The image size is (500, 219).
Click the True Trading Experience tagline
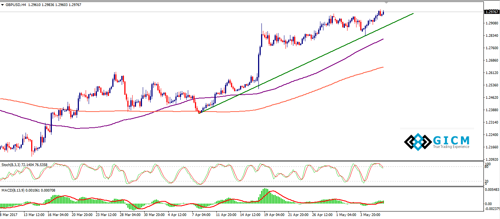[451, 147]
